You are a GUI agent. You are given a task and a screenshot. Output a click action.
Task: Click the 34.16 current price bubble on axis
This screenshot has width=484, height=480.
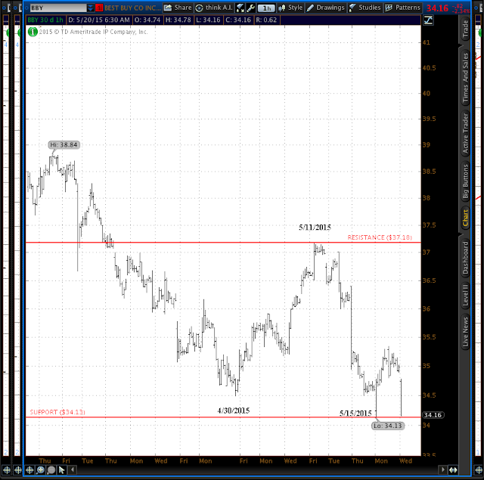tap(433, 415)
